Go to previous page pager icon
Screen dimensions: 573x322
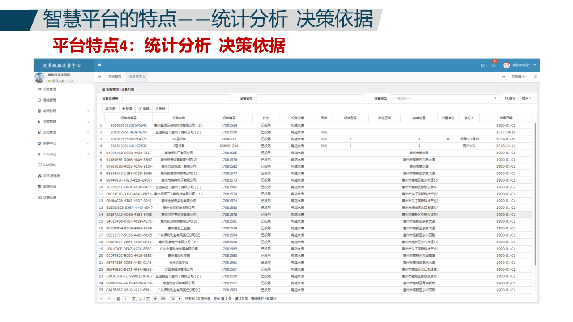click(x=109, y=298)
